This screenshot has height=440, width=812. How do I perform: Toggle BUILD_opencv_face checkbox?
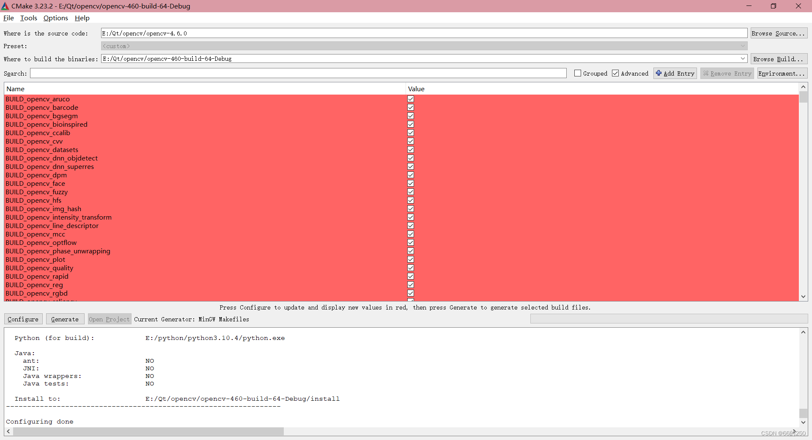click(x=411, y=183)
